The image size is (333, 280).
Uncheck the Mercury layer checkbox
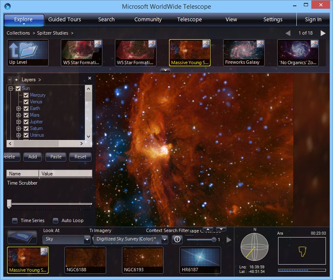[26, 95]
